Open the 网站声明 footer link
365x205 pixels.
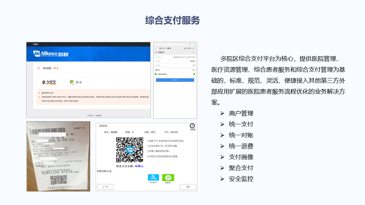(x=99, y=115)
